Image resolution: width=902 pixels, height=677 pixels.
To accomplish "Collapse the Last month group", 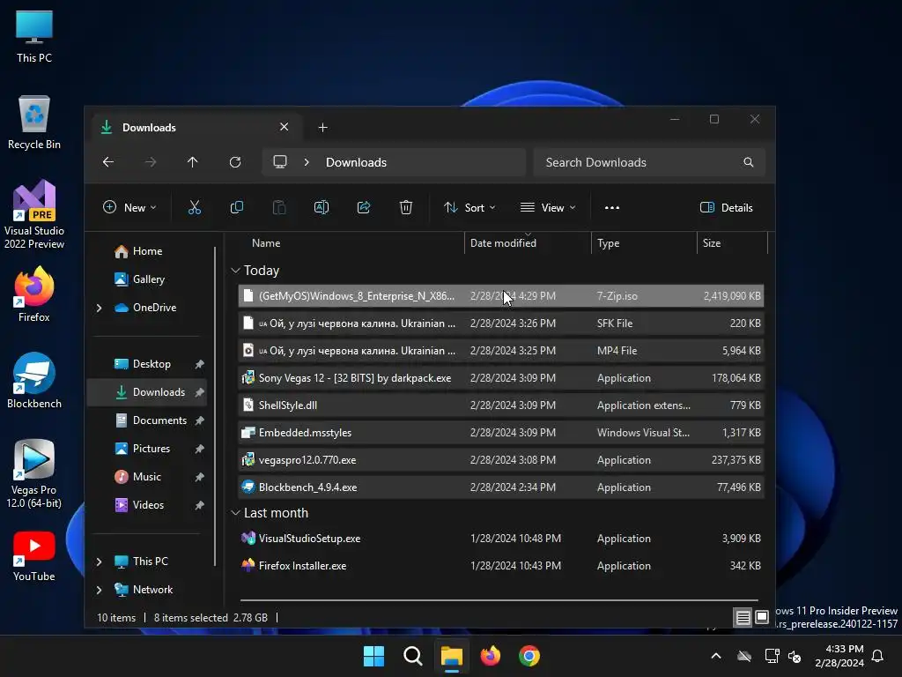I will 235,513.
